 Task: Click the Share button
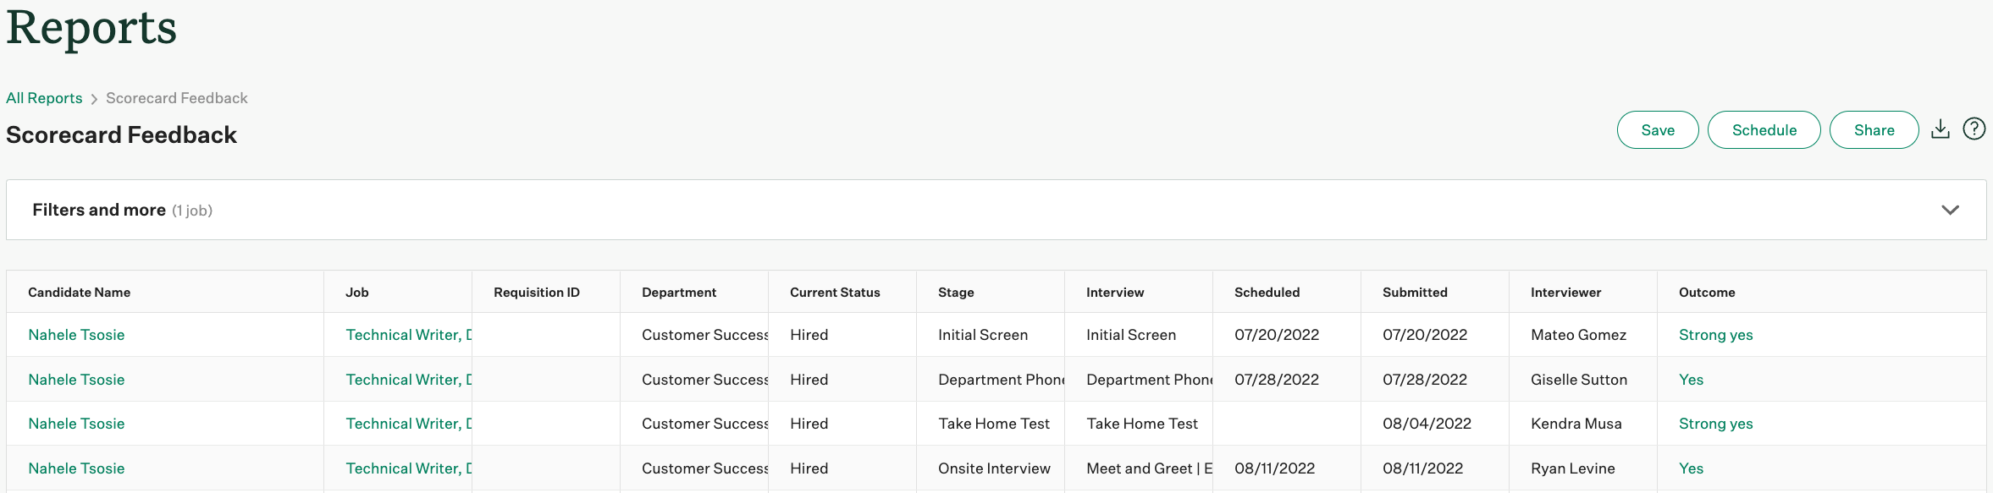1874,129
